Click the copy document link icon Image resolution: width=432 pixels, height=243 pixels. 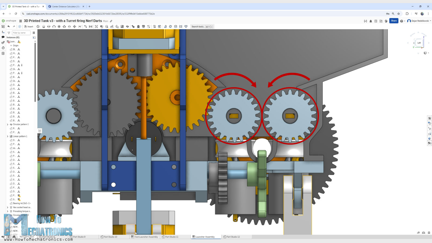[x=111, y=21]
